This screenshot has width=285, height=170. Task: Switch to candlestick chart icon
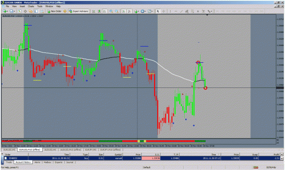[x=99, y=11]
